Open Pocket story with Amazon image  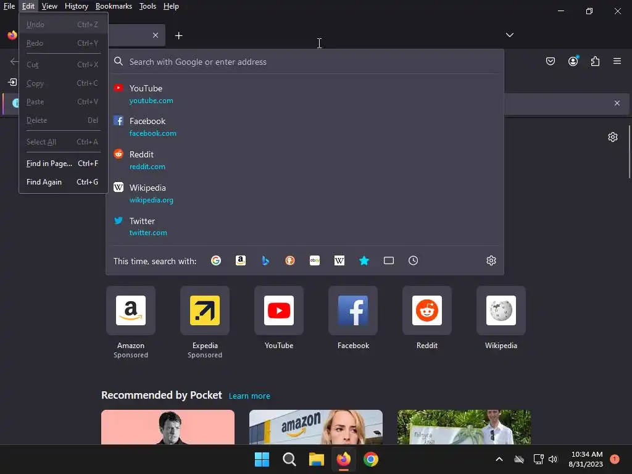click(316, 427)
